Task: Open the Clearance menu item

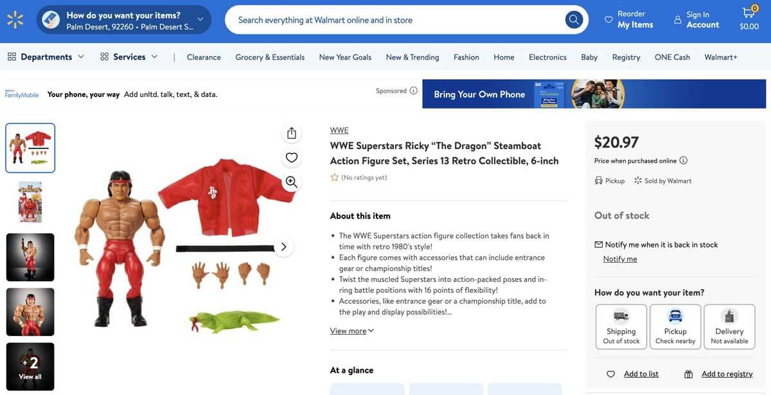Action: pos(204,57)
